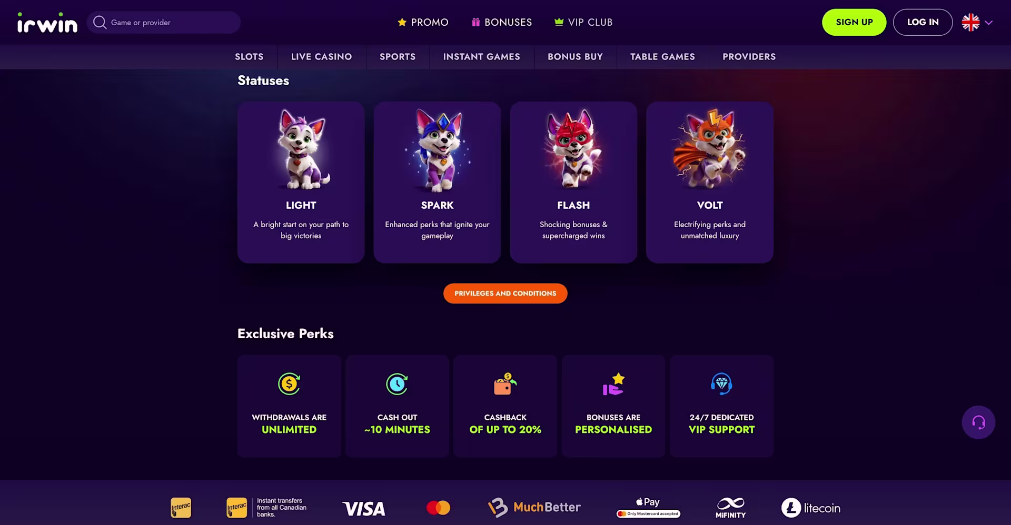Open the Bonuses menu item
Image resolution: width=1011 pixels, height=525 pixels.
502,22
